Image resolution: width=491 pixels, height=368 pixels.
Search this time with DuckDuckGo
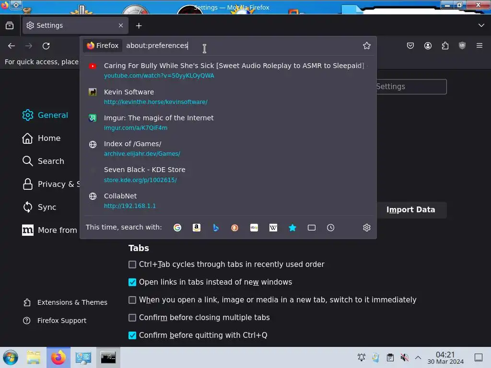234,228
